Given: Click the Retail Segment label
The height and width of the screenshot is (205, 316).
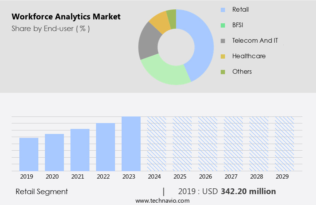Looking at the screenshot, I should point(42,191).
